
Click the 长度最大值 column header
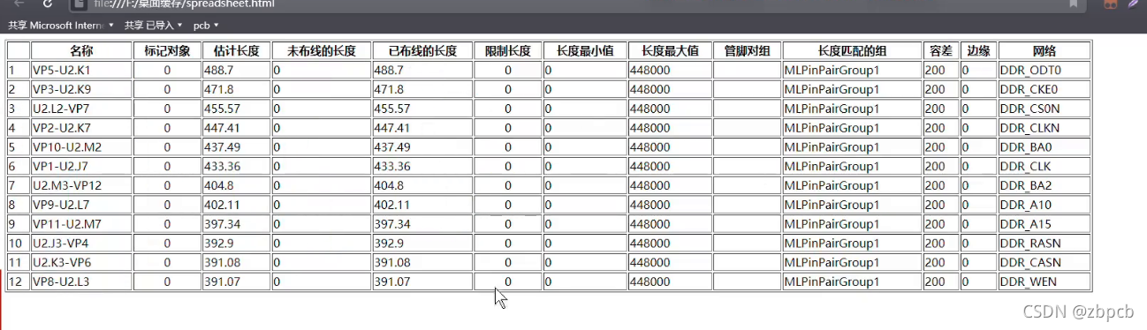point(670,51)
